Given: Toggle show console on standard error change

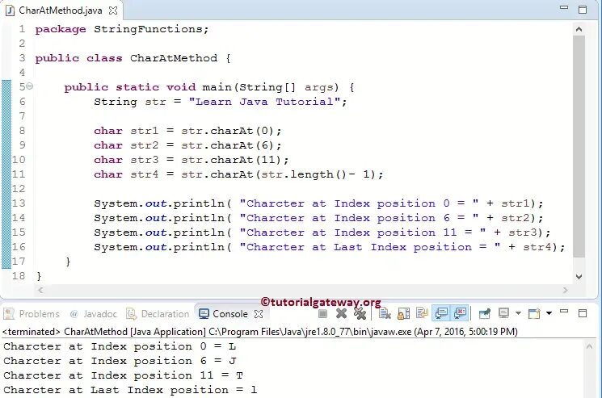Looking at the screenshot, I should (x=460, y=313).
